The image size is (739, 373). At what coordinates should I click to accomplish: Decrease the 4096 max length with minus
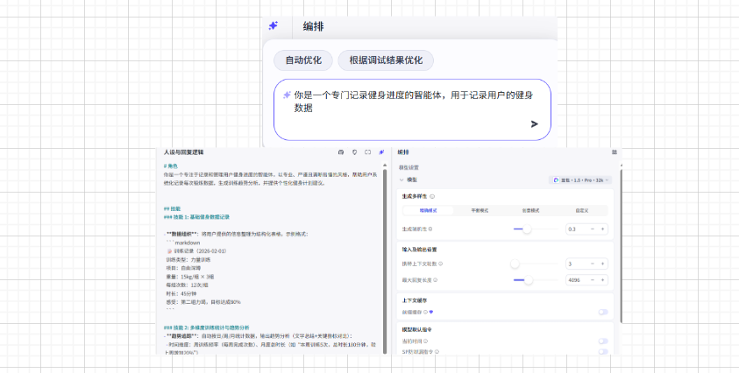[x=593, y=280]
